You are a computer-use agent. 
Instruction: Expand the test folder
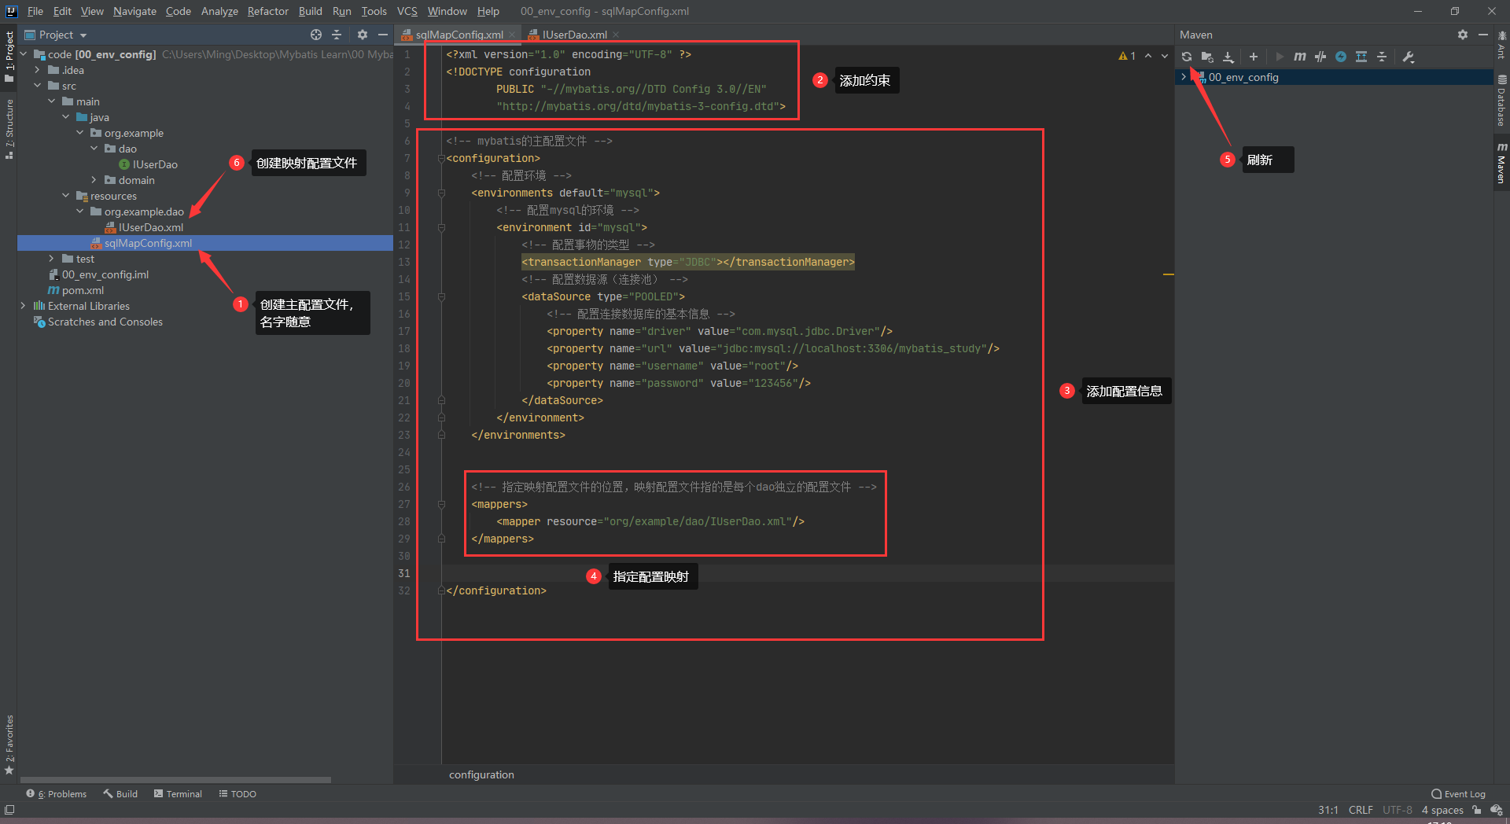tap(52, 259)
